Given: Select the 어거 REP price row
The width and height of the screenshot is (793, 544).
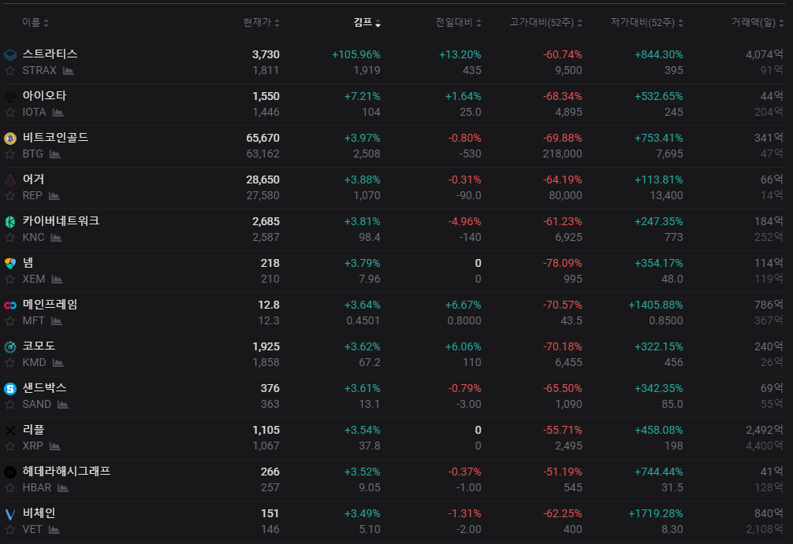Looking at the screenshot, I should point(394,188).
